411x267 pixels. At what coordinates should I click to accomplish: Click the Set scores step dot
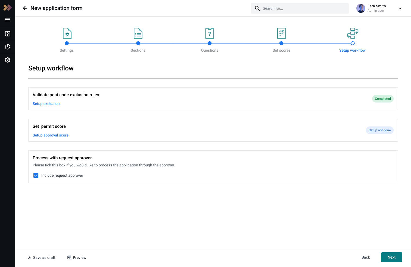[x=281, y=43]
